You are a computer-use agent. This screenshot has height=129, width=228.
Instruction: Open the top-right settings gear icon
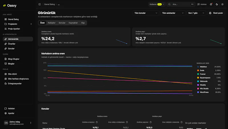click(x=222, y=4)
